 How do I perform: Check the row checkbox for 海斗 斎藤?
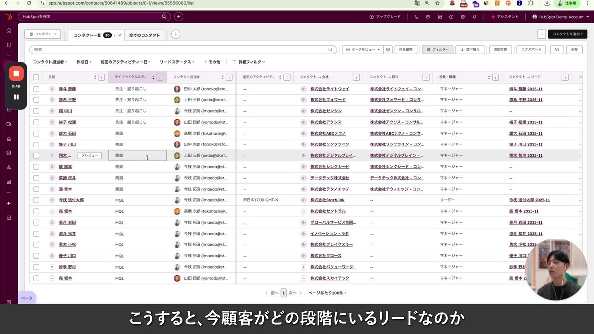tap(36, 88)
